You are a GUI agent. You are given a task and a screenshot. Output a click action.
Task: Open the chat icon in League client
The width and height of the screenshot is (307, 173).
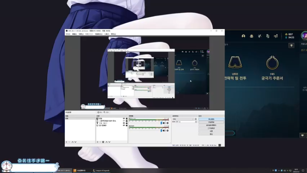(302, 135)
